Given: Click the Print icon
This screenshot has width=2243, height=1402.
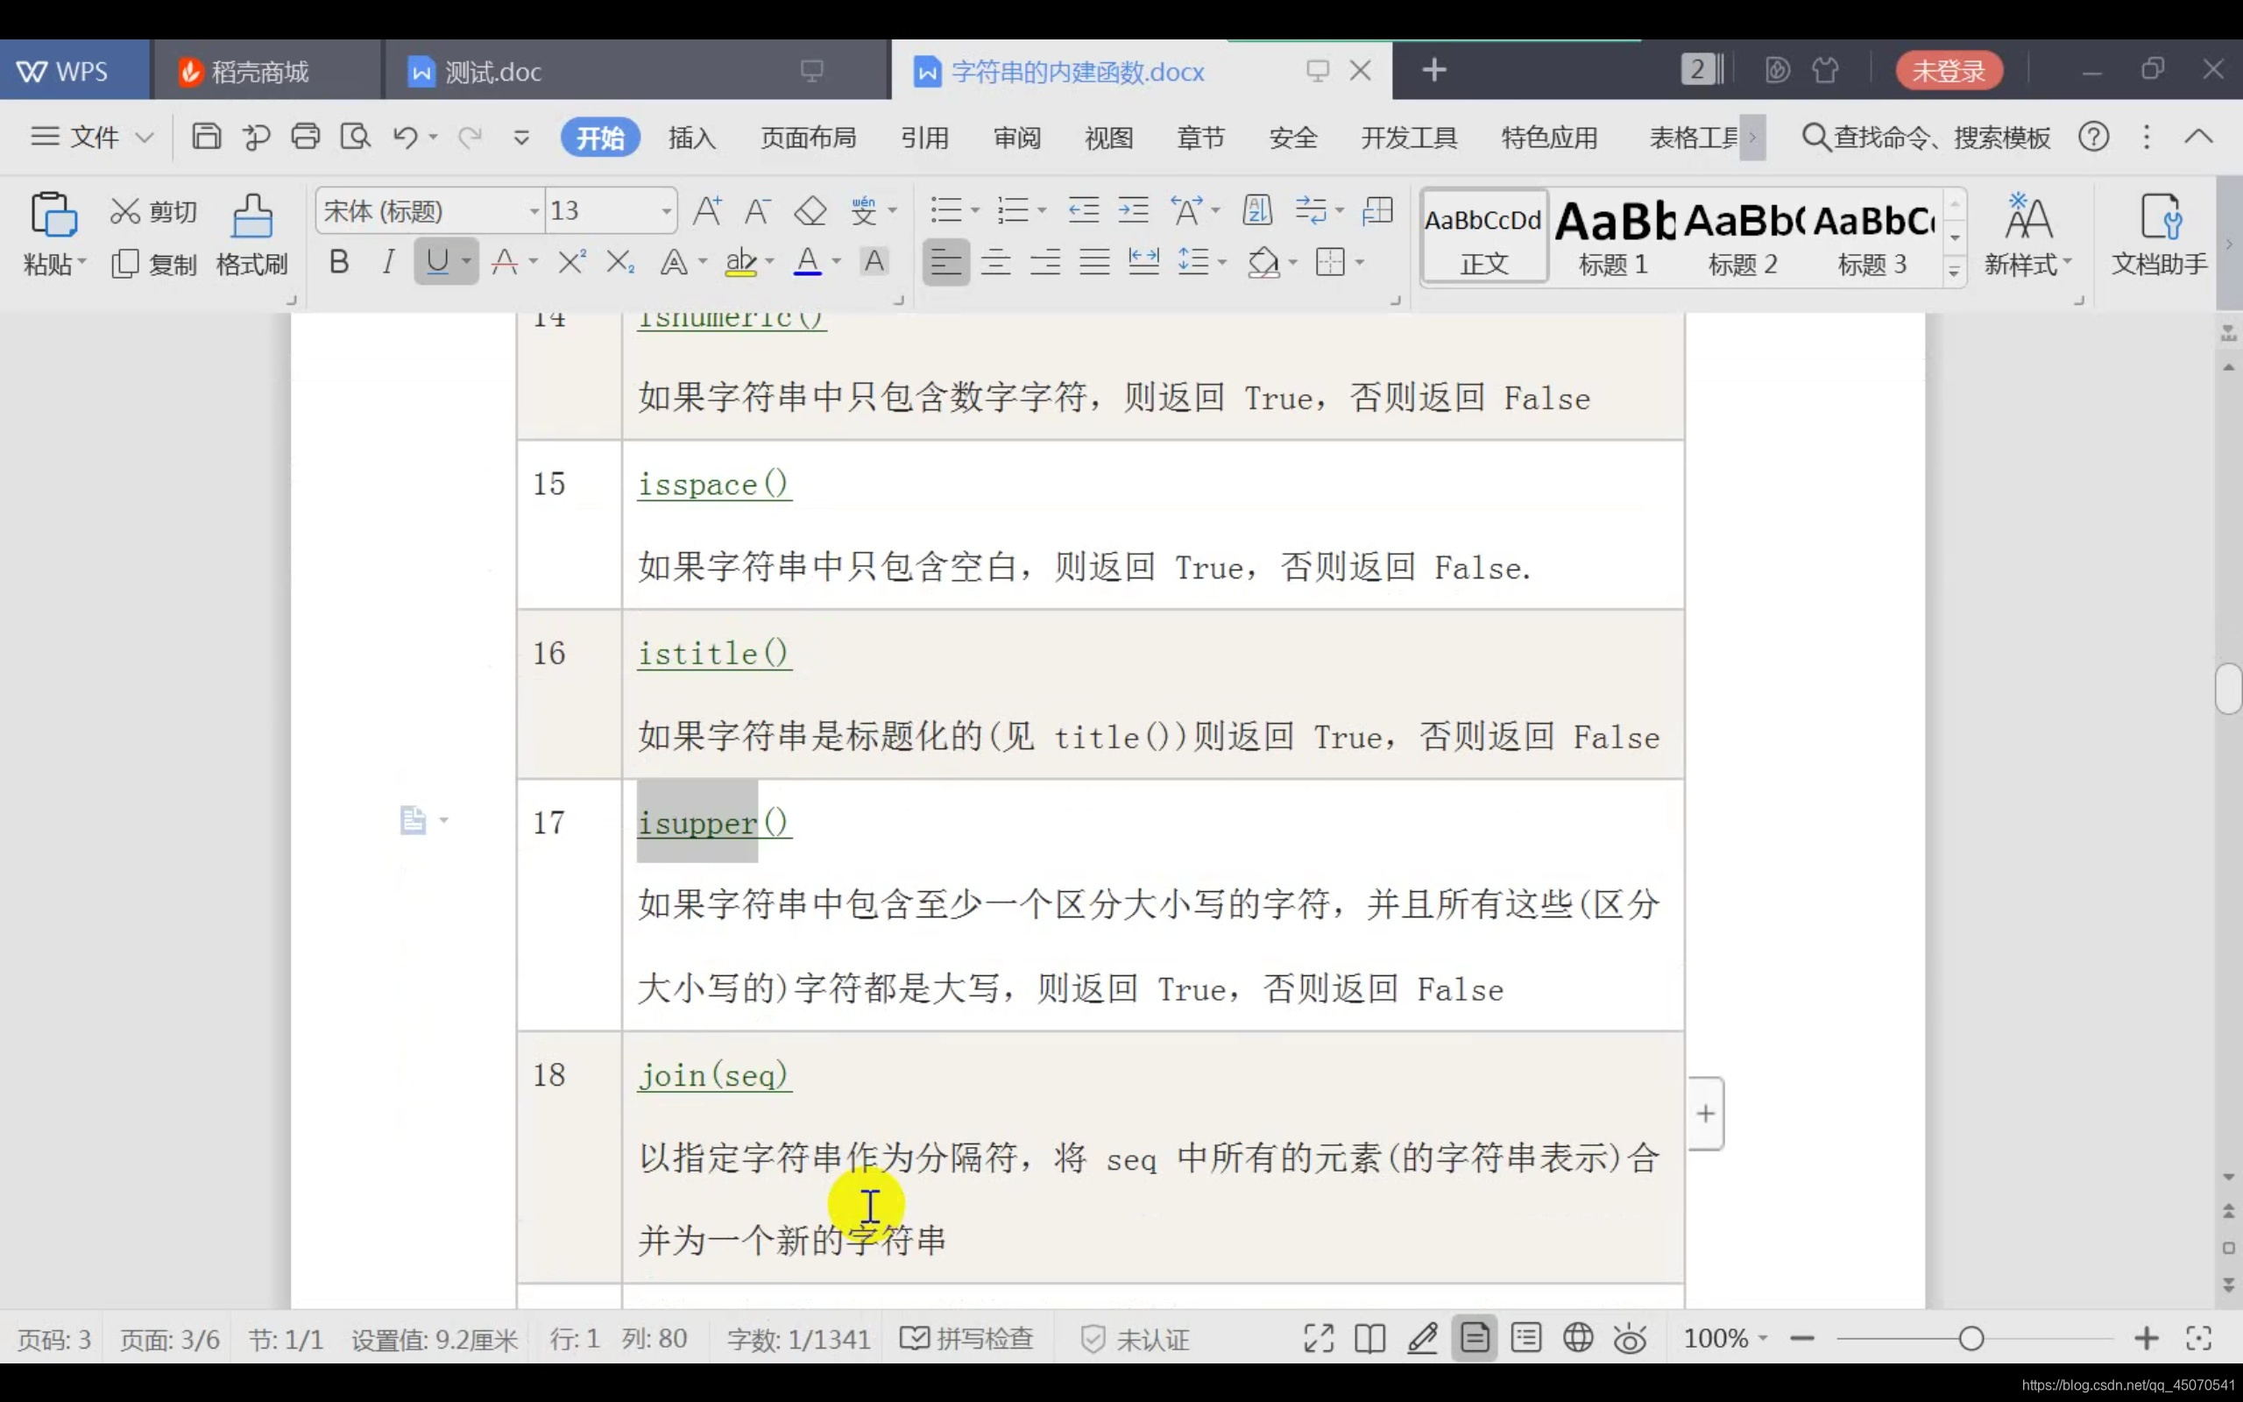Looking at the screenshot, I should (305, 137).
